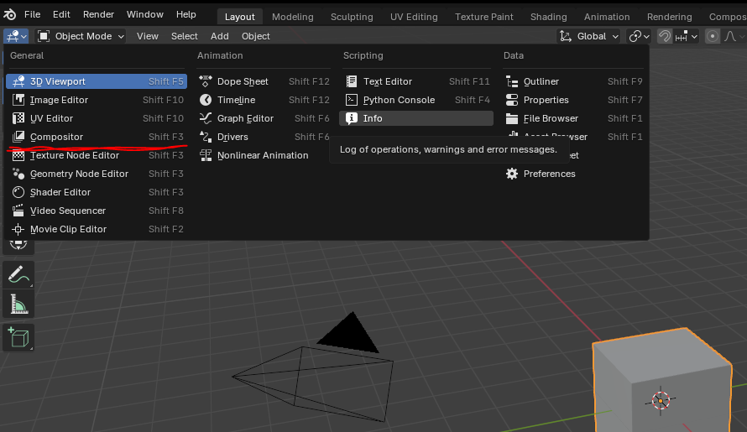747x432 pixels.
Task: Select the Nonlinear Animation entry
Action: pyautogui.click(x=264, y=155)
